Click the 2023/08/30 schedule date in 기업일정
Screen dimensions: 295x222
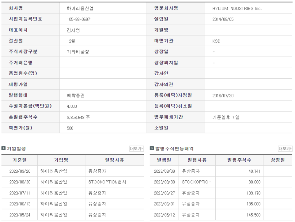point(20,182)
